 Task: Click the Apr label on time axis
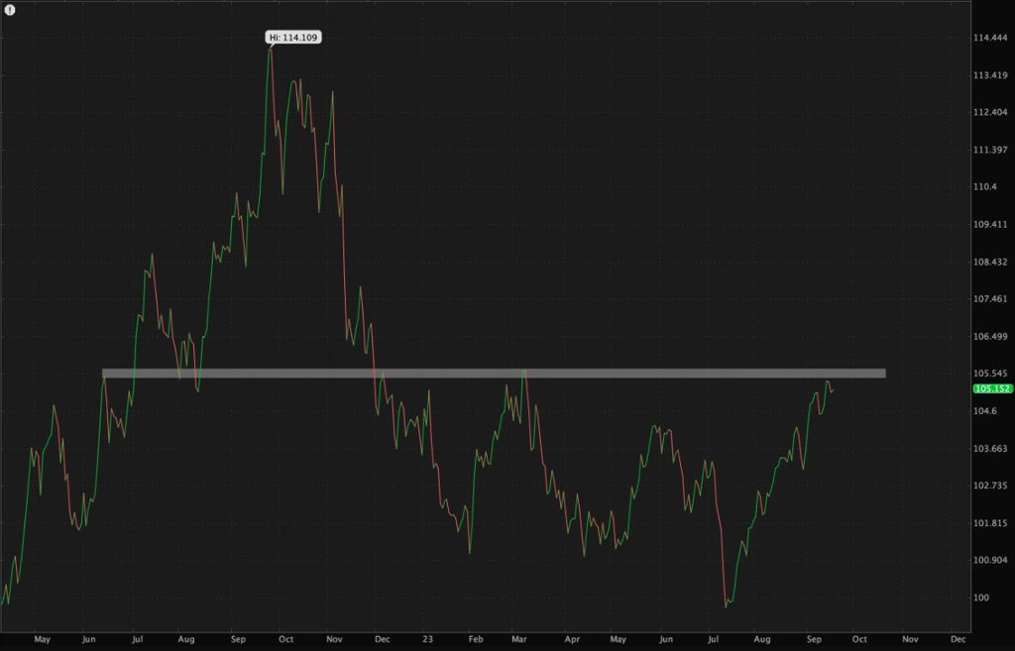pyautogui.click(x=572, y=639)
